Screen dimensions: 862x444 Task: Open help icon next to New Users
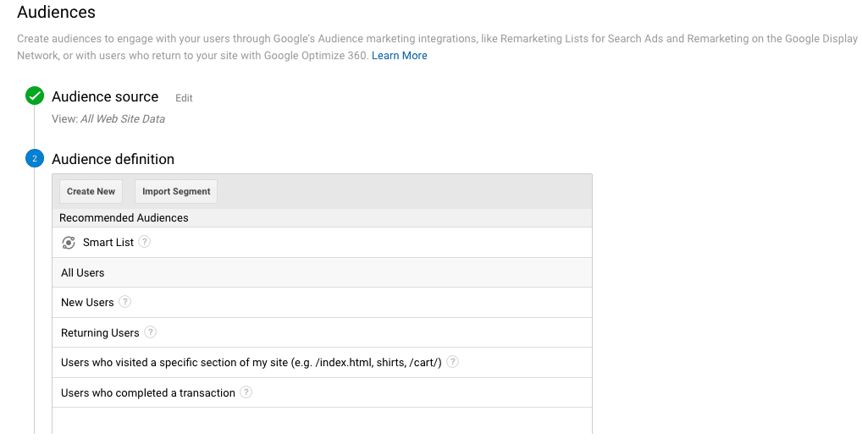tap(125, 302)
